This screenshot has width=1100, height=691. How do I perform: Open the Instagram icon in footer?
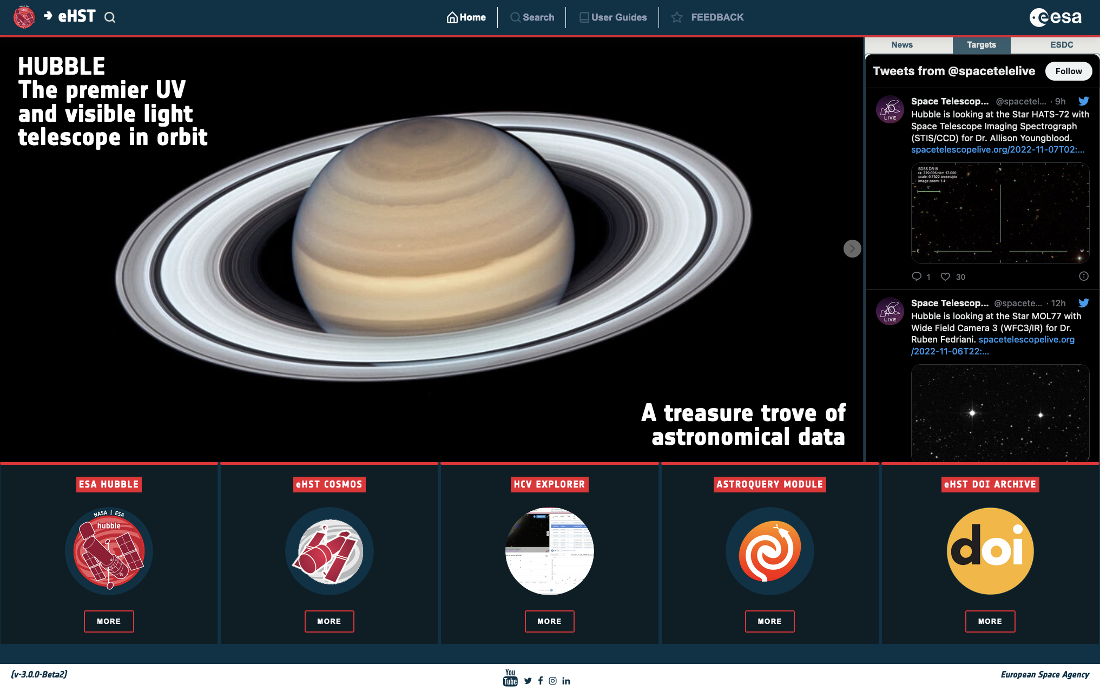(552, 681)
